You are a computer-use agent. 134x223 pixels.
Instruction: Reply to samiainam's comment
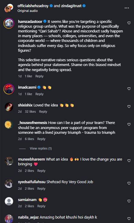pyautogui.click(x=41, y=206)
